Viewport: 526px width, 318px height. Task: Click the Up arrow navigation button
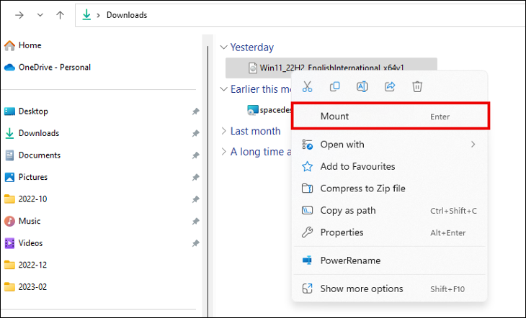59,15
